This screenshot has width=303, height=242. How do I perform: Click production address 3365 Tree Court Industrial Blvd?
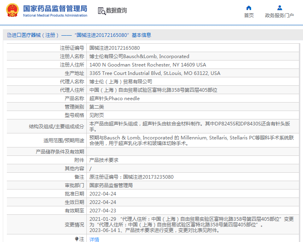[x=155, y=73]
